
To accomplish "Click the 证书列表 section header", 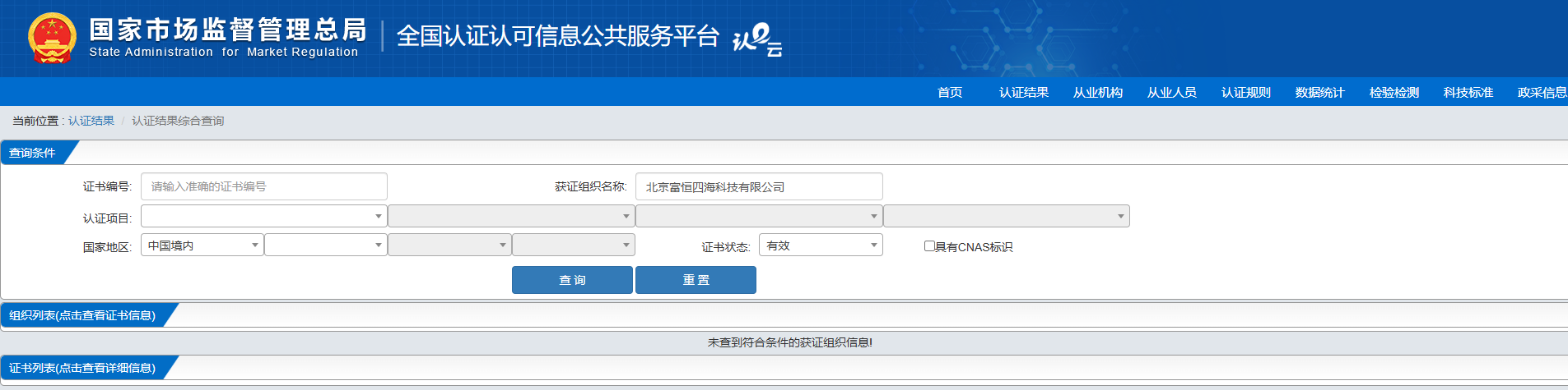I will tap(82, 368).
